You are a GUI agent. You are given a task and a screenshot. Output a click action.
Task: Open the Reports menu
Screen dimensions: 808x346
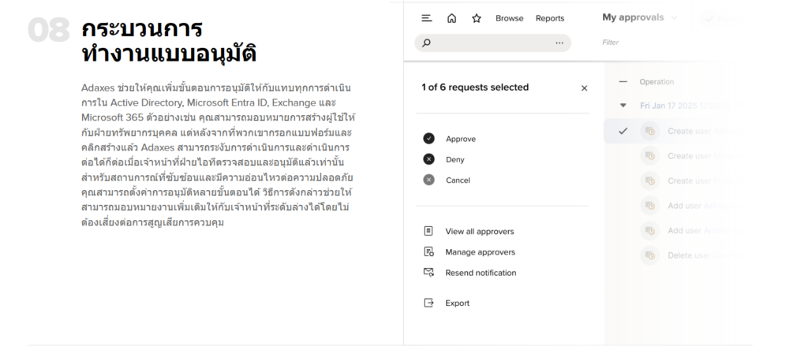(550, 18)
